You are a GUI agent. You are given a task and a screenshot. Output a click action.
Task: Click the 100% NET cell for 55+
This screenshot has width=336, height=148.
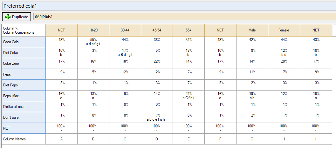click(x=189, y=128)
